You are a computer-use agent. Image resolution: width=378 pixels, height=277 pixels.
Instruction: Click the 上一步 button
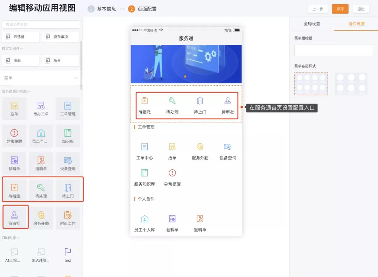click(x=318, y=9)
